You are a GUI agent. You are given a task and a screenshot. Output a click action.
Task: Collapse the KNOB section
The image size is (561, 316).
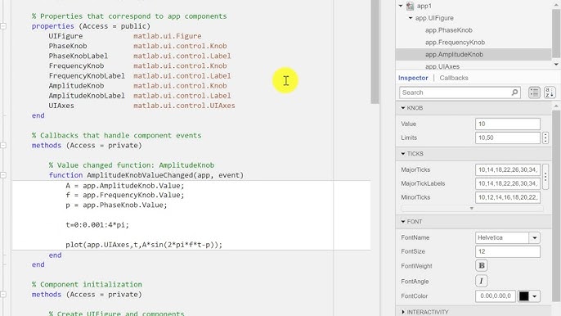pyautogui.click(x=403, y=108)
